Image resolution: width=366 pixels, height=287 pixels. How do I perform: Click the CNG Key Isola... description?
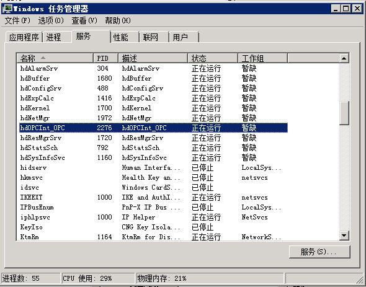tap(151, 227)
